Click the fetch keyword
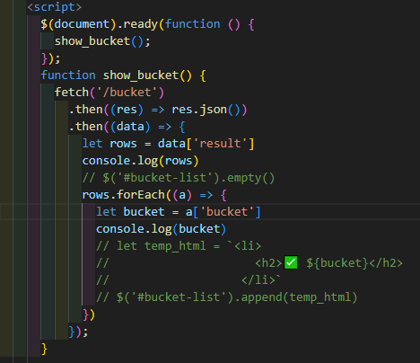The height and width of the screenshot is (363, 420). point(72,93)
